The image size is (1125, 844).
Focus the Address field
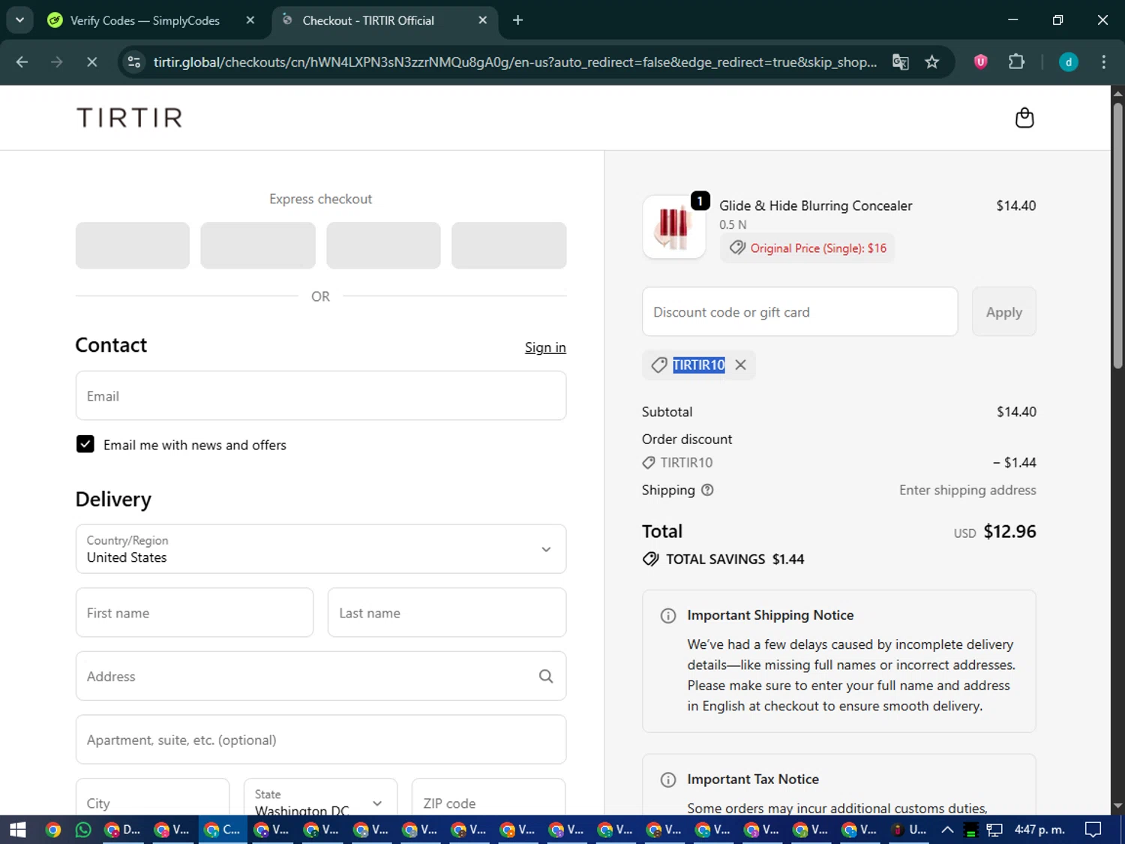coord(321,676)
